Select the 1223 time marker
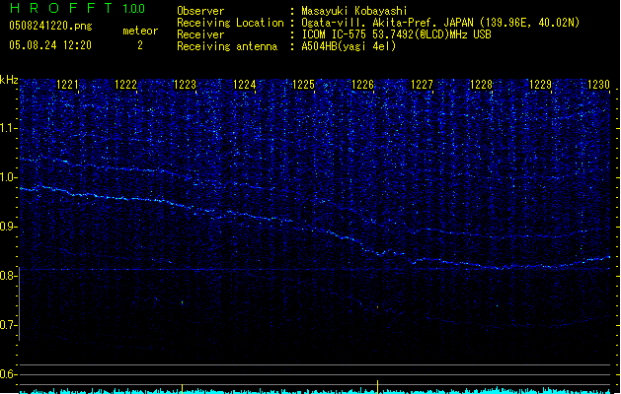The width and height of the screenshot is (621, 394). (186, 86)
